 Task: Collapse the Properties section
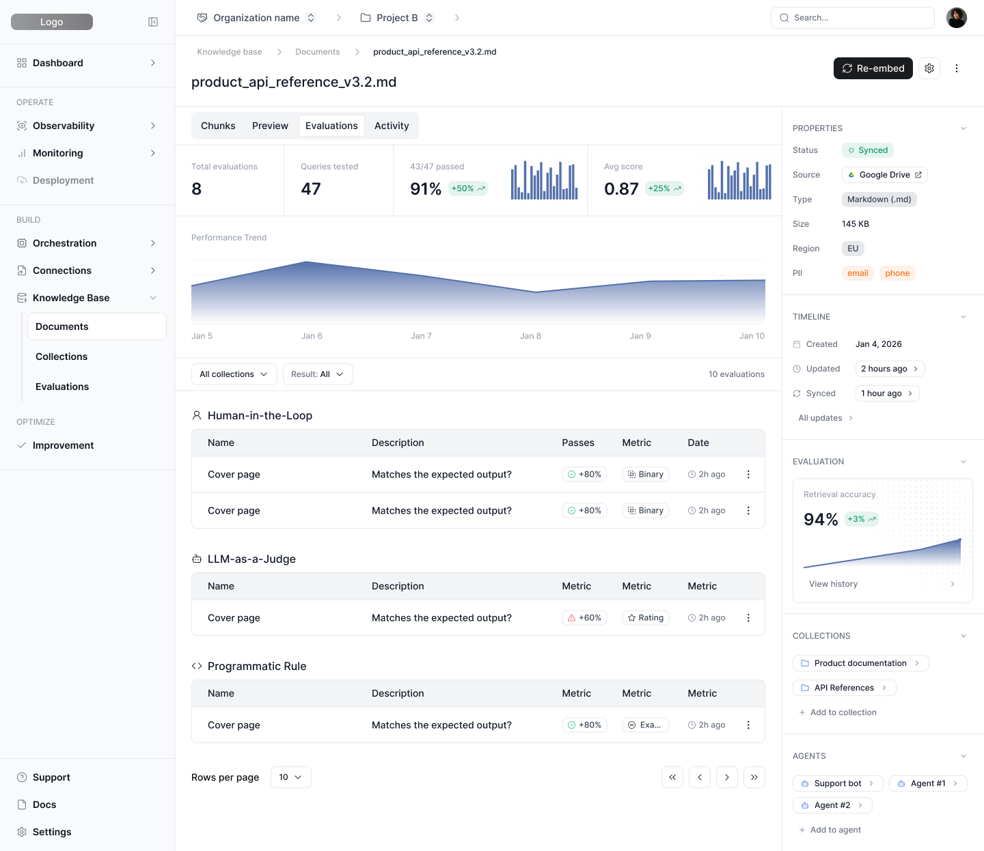click(963, 128)
